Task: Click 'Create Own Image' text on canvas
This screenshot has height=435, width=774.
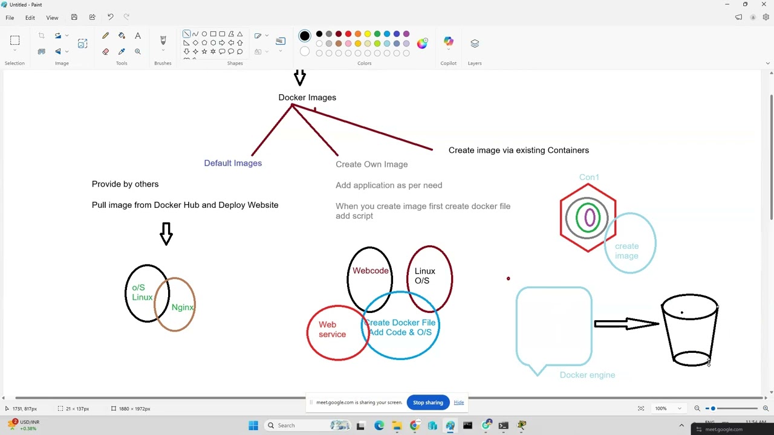Action: point(371,164)
